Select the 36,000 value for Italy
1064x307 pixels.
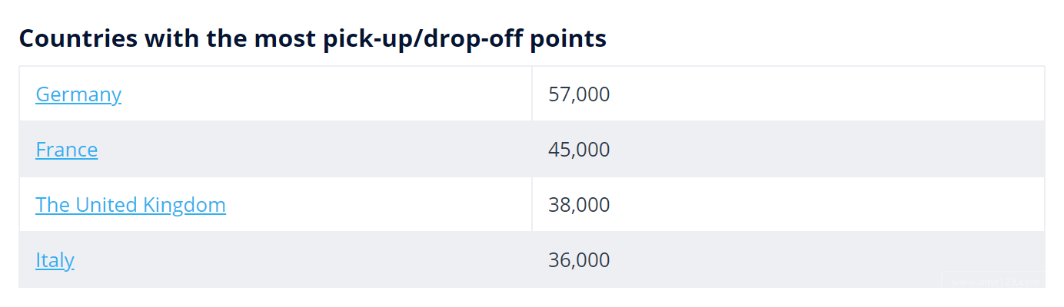click(579, 260)
